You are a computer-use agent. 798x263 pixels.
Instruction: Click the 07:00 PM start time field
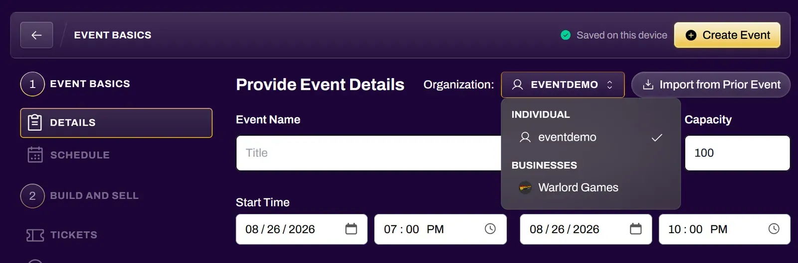[440, 229]
